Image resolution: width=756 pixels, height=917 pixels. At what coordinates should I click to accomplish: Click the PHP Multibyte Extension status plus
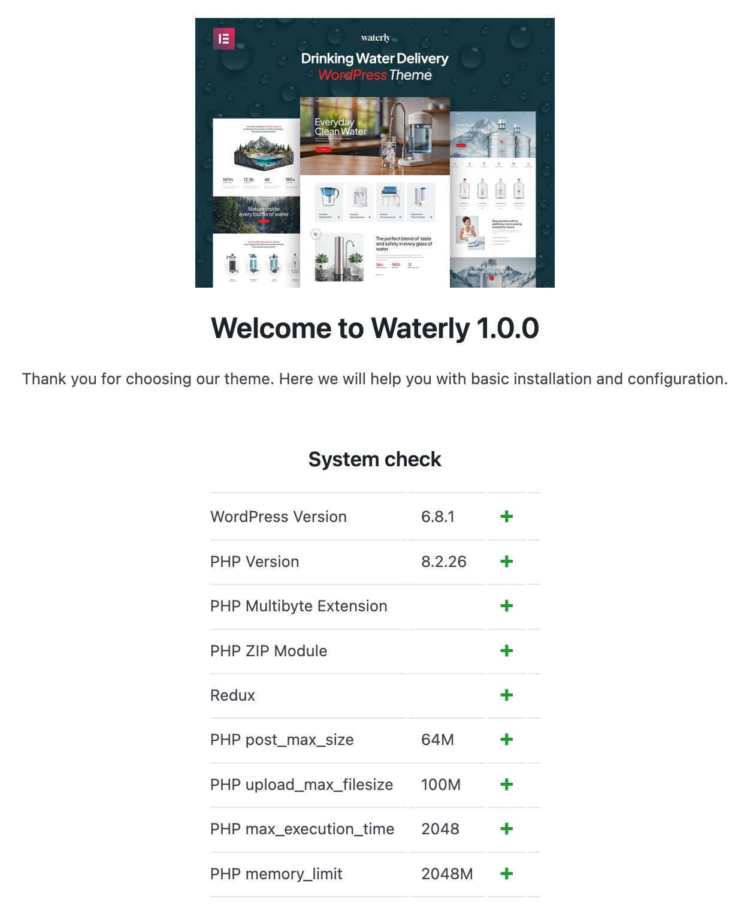507,606
